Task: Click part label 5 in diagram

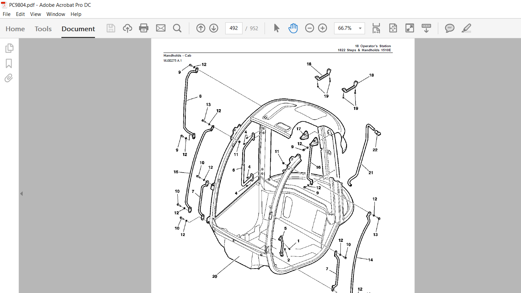Action: click(286, 229)
